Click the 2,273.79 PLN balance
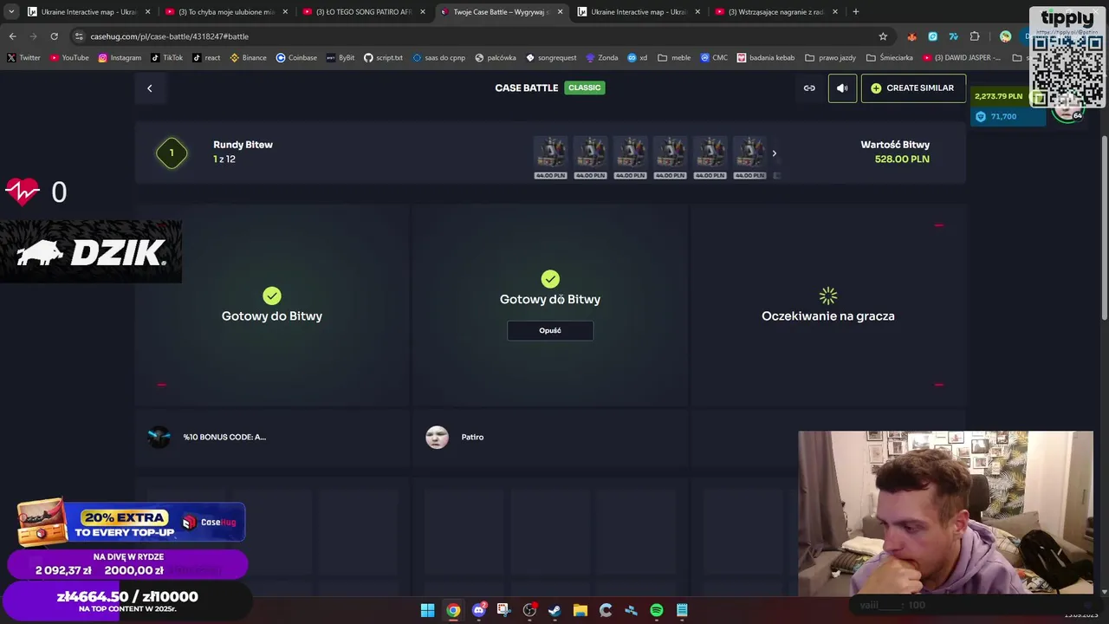Screen dimensions: 1109x624 [x=998, y=96]
